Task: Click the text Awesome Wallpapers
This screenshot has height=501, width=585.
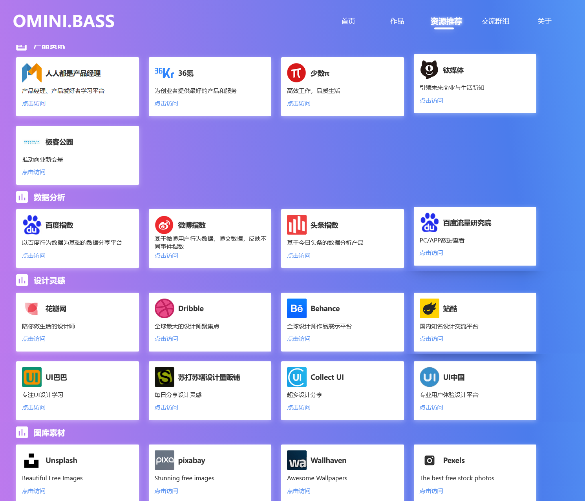Action: [x=317, y=478]
